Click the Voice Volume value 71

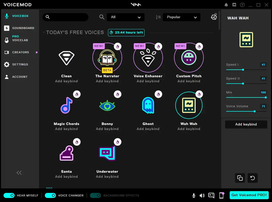263,106
